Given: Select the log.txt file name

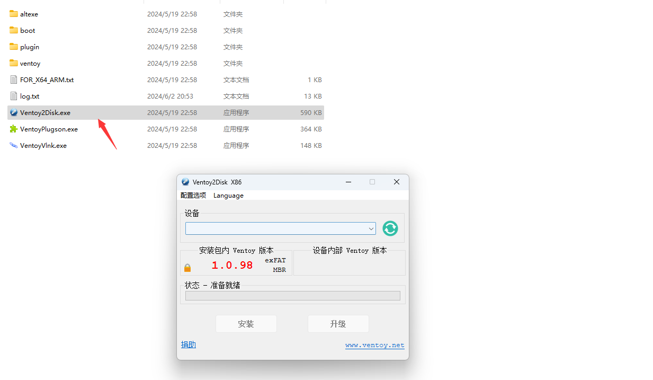Looking at the screenshot, I should click(30, 96).
